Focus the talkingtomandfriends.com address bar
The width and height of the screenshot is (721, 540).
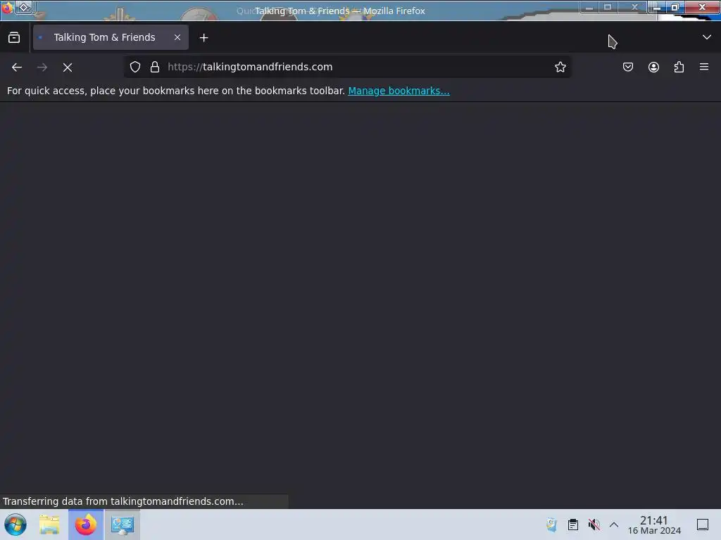349,67
